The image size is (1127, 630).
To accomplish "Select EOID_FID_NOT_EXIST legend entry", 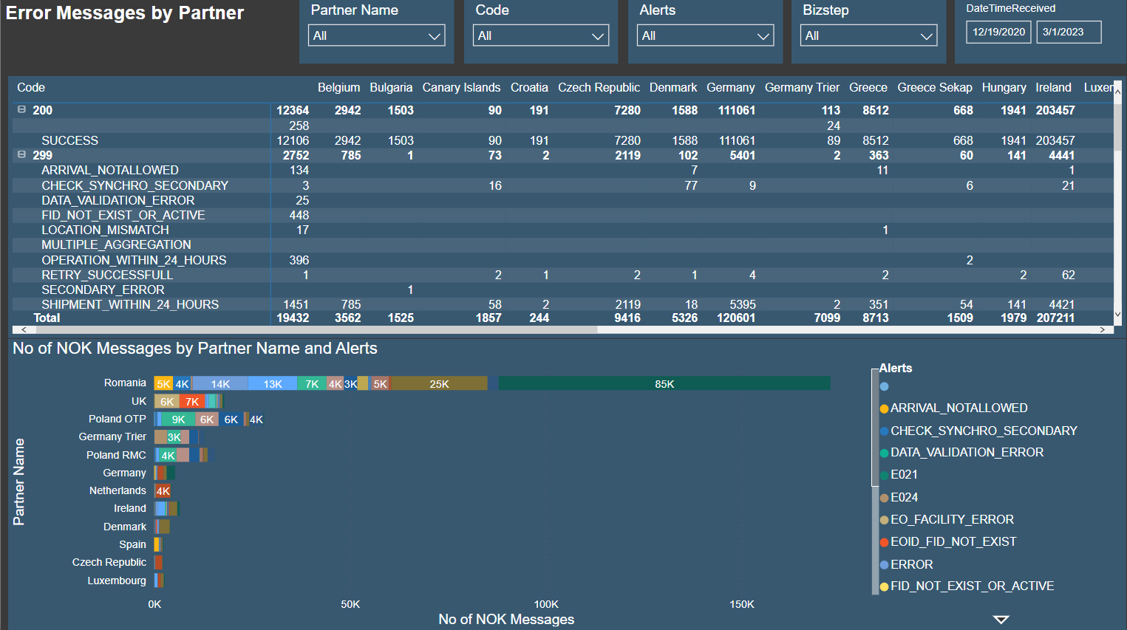I will click(949, 541).
